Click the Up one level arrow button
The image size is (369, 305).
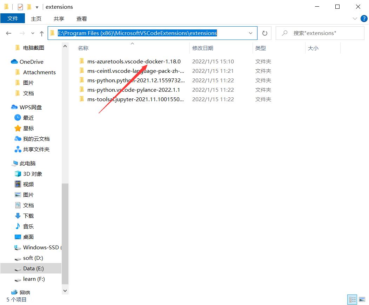[x=41, y=33]
